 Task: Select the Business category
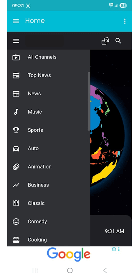(x=49, y=185)
